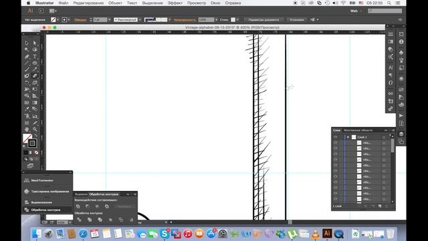Select the Lasso tool
Viewport: 428px width, 241px height.
35,50
